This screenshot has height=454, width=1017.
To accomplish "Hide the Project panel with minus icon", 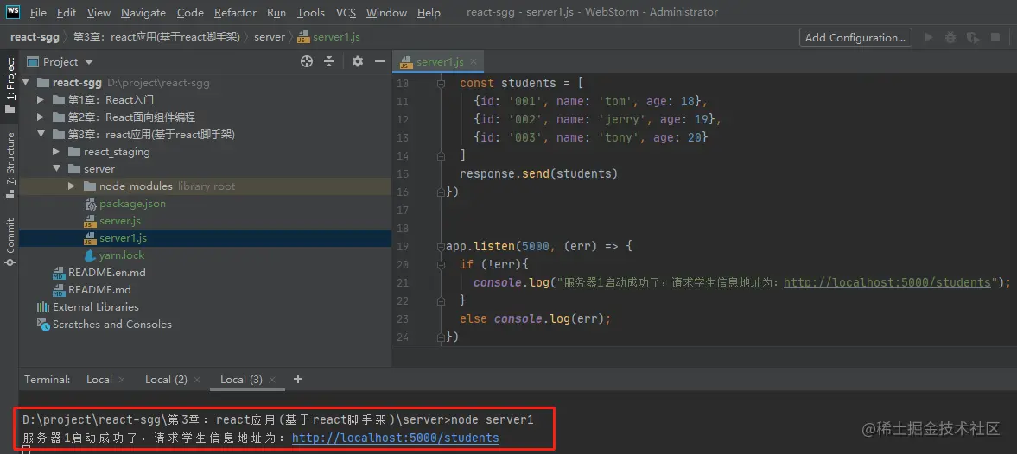I will point(378,61).
